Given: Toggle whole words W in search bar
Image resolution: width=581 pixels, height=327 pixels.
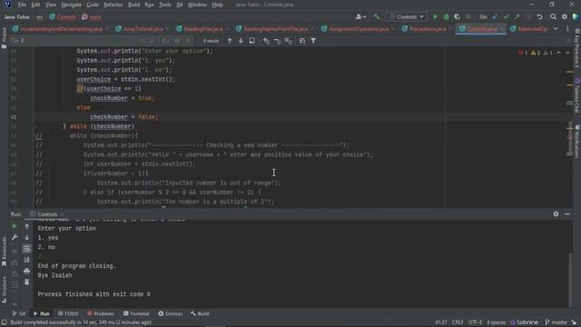Looking at the screenshot, I should [x=177, y=41].
